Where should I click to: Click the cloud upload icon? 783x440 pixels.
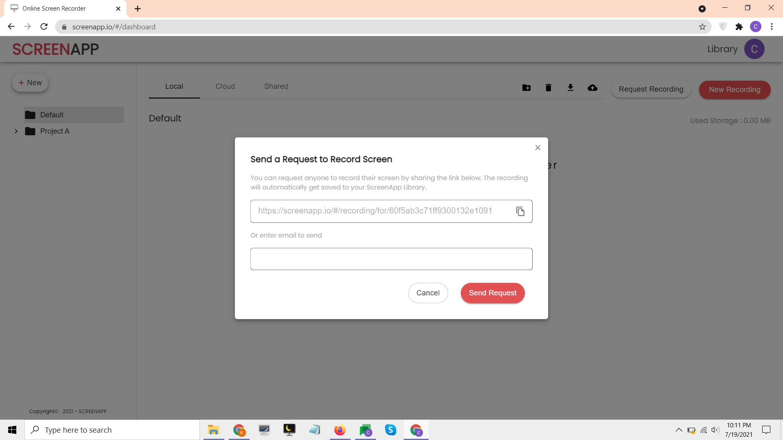click(x=592, y=88)
